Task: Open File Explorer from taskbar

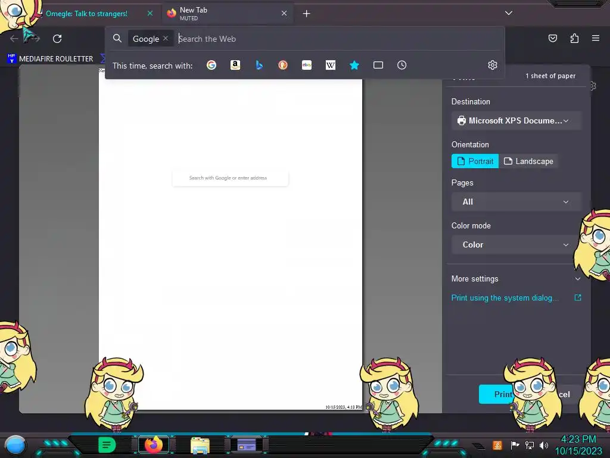Action: (x=200, y=445)
